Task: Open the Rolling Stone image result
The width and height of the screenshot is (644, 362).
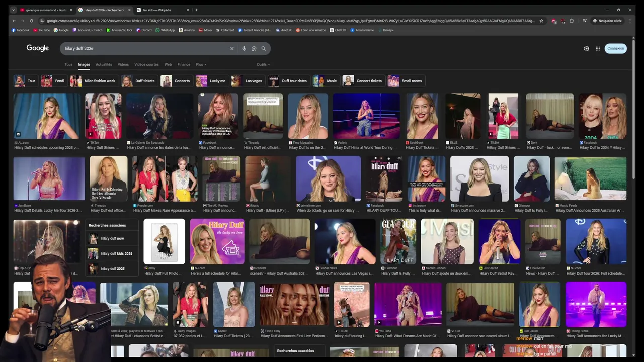Action: click(x=596, y=304)
